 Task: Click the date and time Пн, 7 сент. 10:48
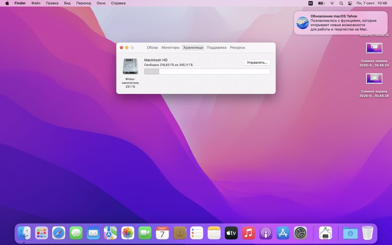click(x=372, y=3)
